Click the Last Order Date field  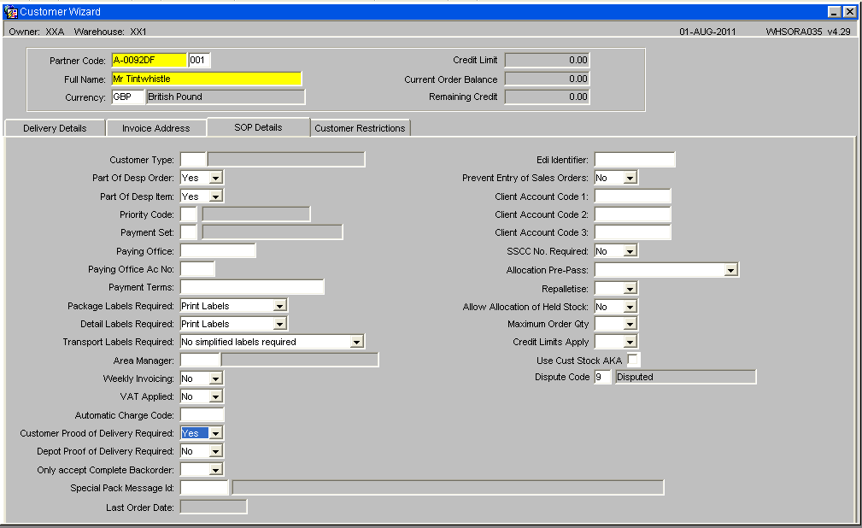click(214, 507)
